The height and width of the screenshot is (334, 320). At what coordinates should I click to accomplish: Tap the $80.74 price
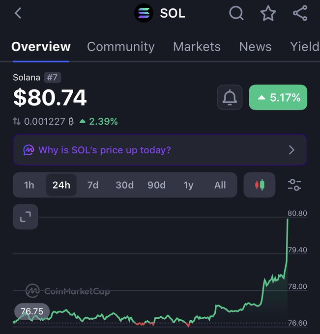[x=50, y=97]
